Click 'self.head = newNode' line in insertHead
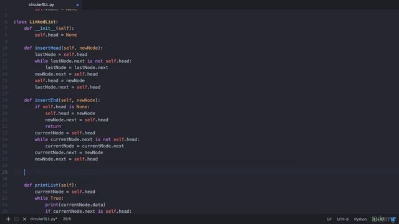Screen dimensions: 399x224 pyautogui.click(x=60, y=81)
